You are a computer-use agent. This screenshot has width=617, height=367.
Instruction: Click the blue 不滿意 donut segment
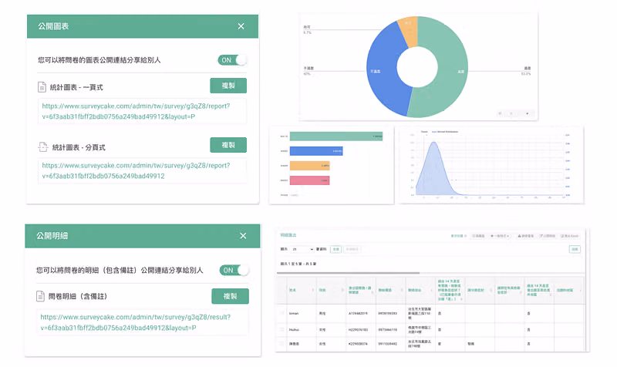[x=382, y=71]
